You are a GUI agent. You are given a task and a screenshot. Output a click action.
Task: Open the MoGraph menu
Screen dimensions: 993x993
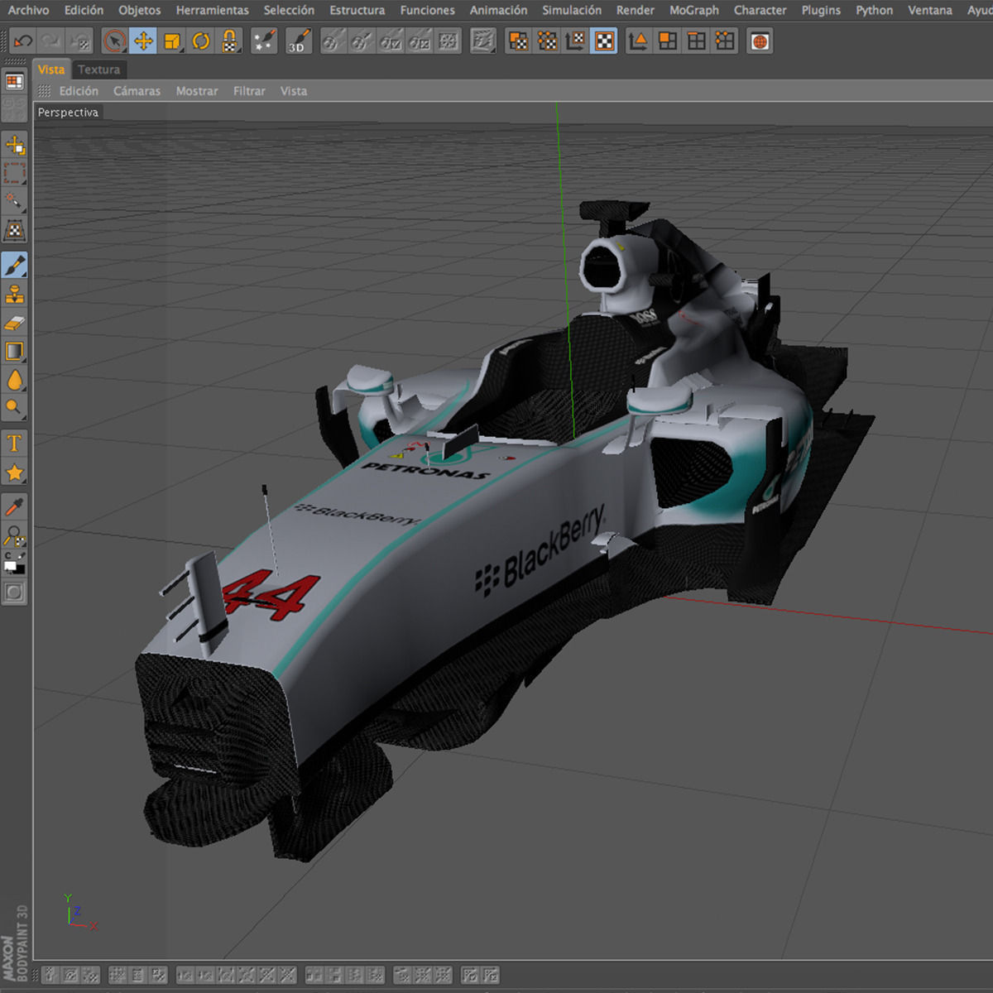pyautogui.click(x=694, y=10)
